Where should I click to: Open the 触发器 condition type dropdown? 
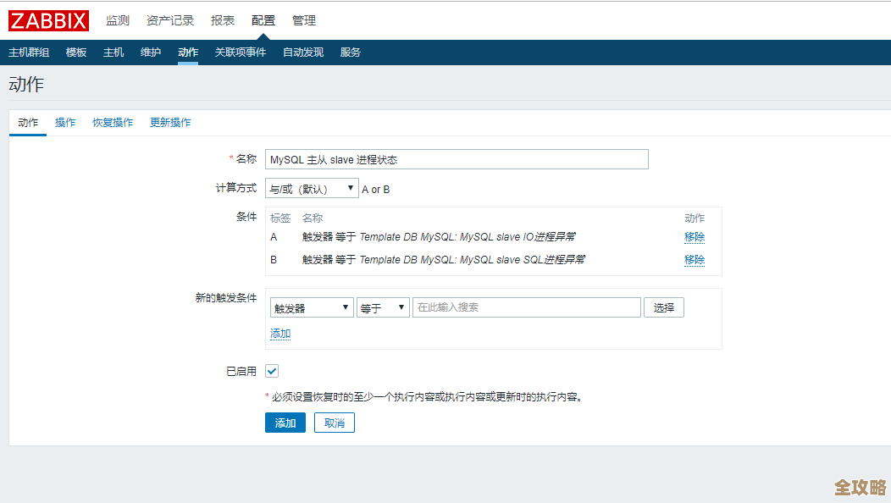[311, 307]
